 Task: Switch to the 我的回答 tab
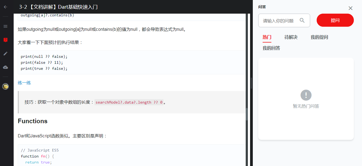pos(271,48)
